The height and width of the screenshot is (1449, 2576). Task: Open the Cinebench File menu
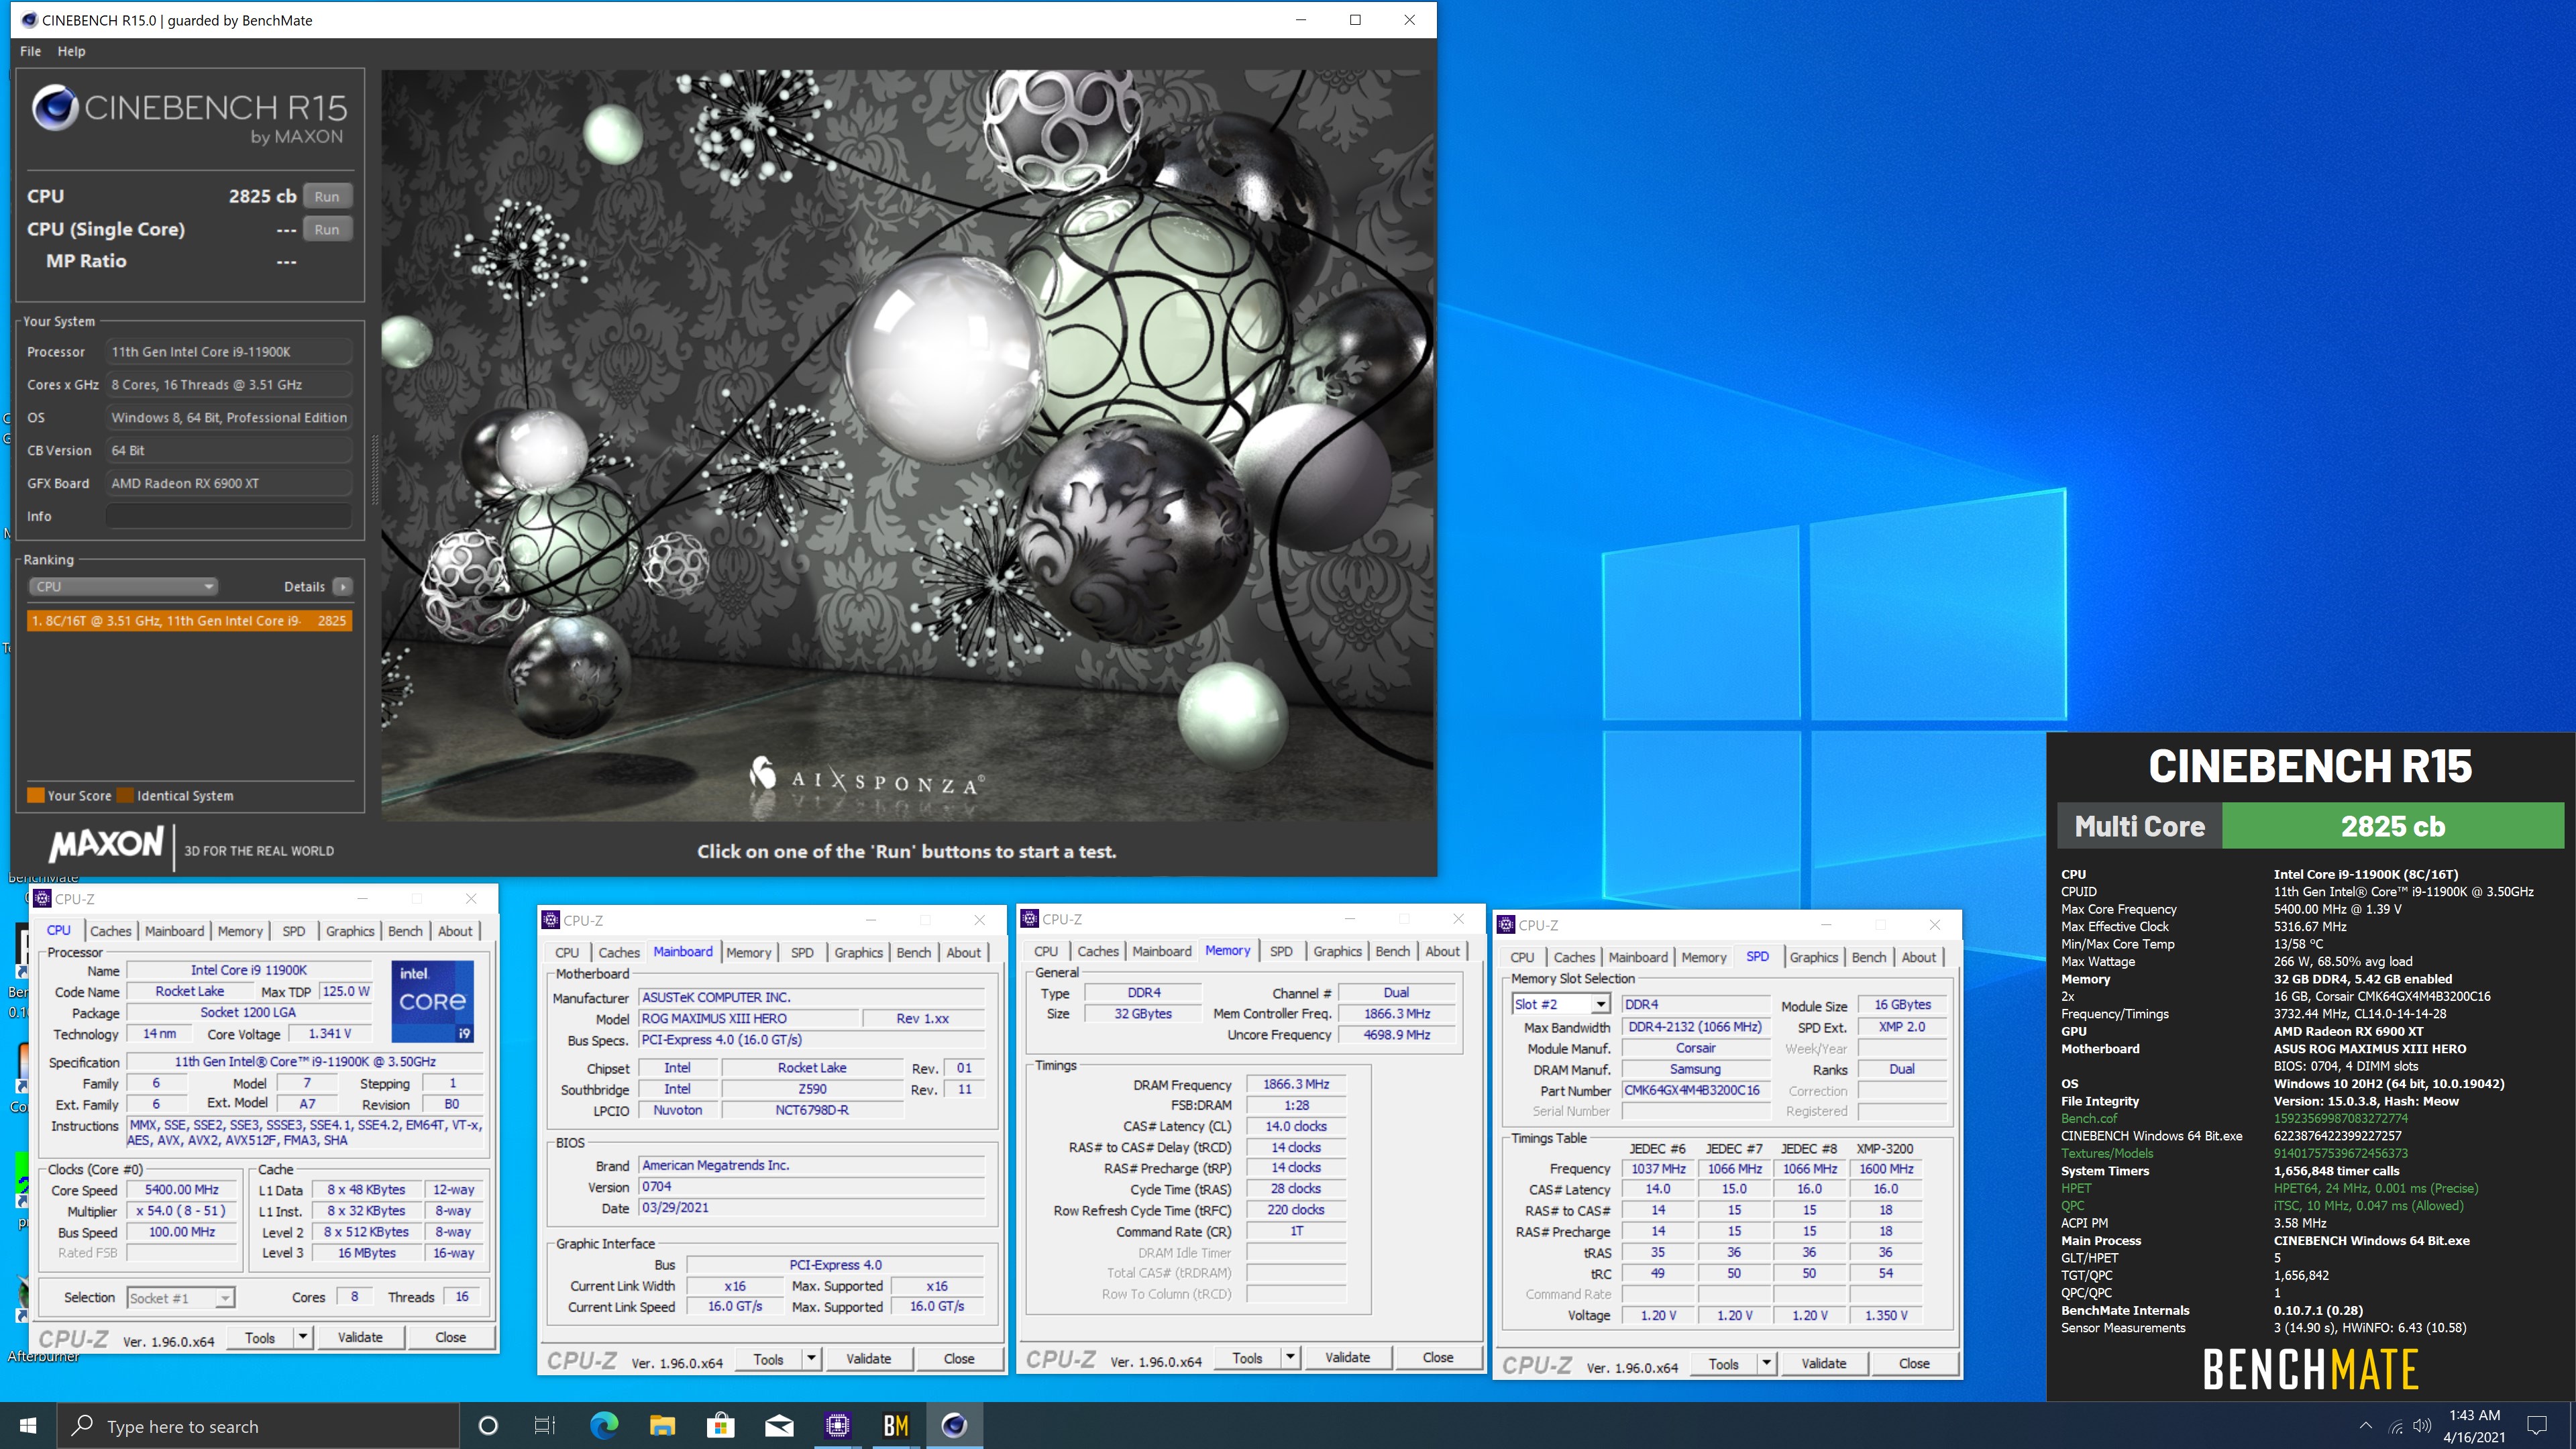30,51
